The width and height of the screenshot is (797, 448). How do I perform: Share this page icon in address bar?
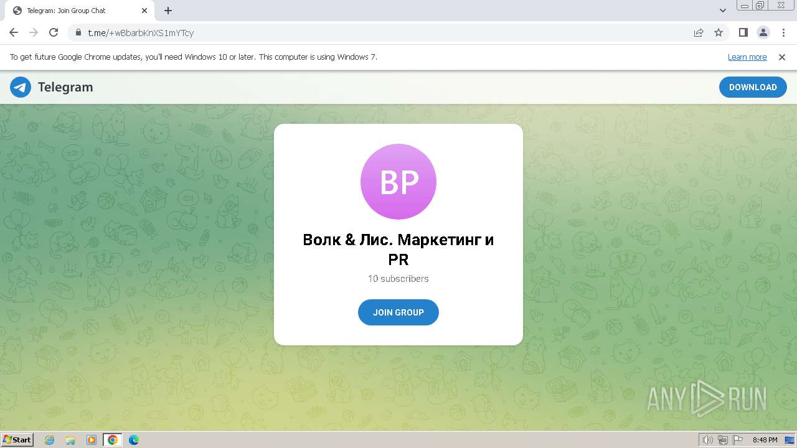(x=699, y=33)
